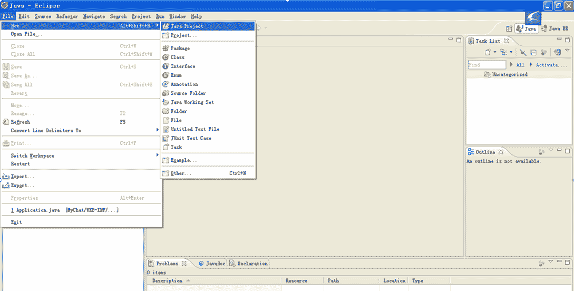
Task: Create a new Package
Action: [208, 48]
